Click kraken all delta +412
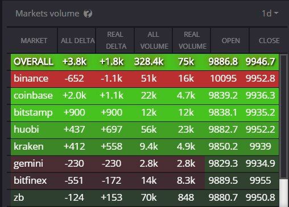The width and height of the screenshot is (289, 207). pos(75,146)
